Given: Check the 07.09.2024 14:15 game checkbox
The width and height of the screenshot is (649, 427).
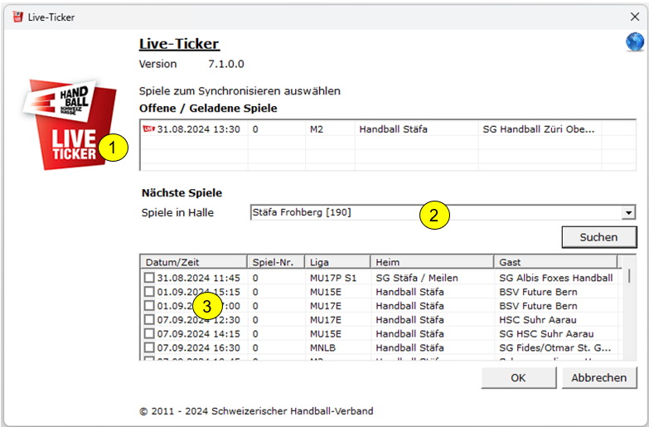Looking at the screenshot, I should pos(149,333).
